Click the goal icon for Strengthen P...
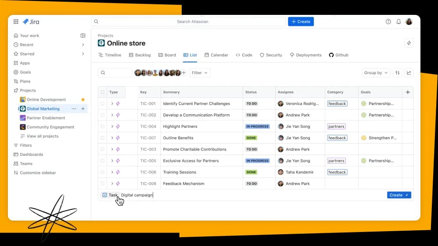Viewport: 438px width, 246px height. click(x=363, y=137)
